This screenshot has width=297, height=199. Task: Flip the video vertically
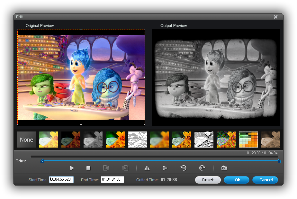(165, 168)
